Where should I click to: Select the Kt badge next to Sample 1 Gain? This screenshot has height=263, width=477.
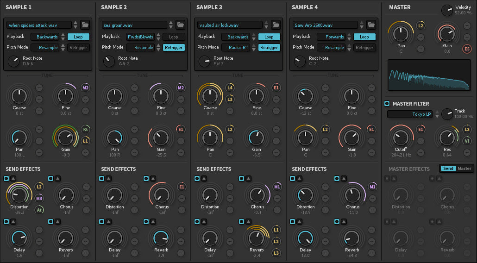click(x=85, y=130)
